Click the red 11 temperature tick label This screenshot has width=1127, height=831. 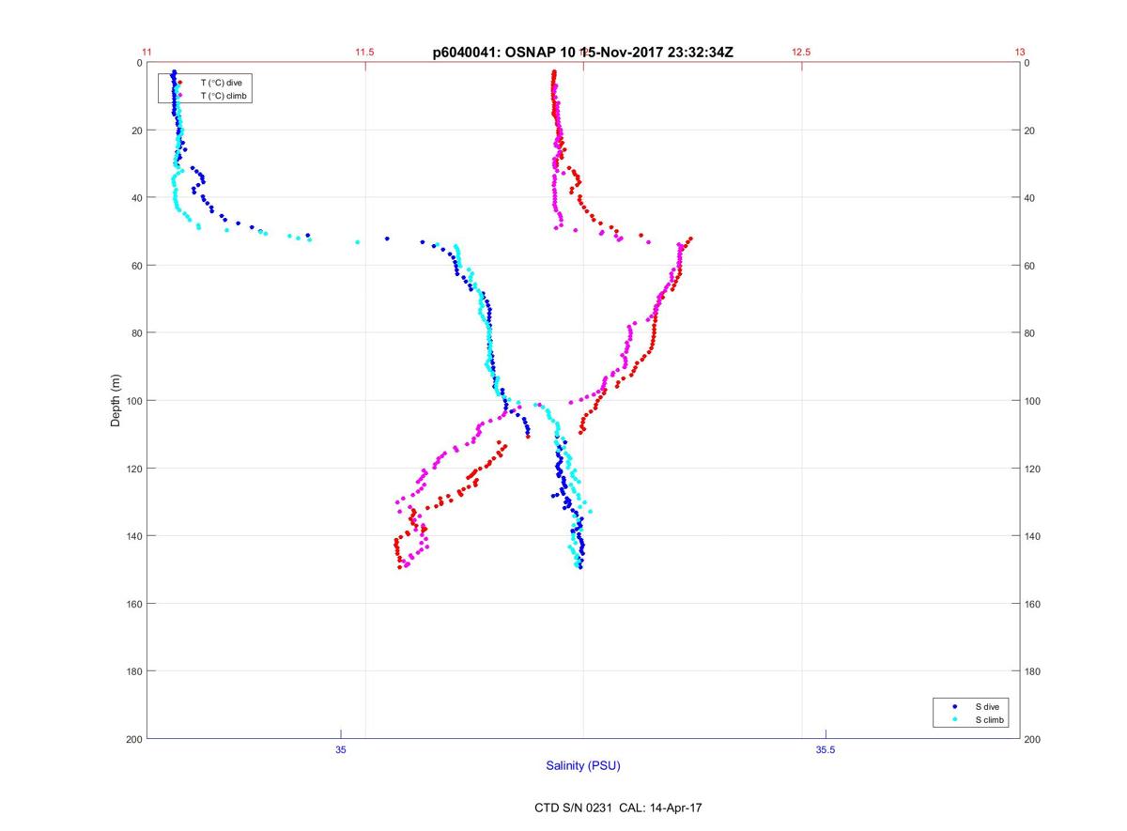147,53
